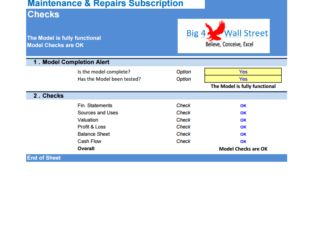Select the 'Is the model complete?' label
310x228 pixels.
[104, 72]
